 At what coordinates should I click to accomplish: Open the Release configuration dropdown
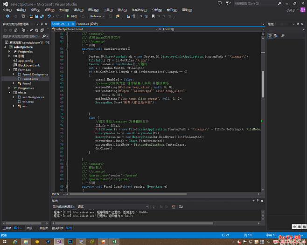[x=98, y=16]
